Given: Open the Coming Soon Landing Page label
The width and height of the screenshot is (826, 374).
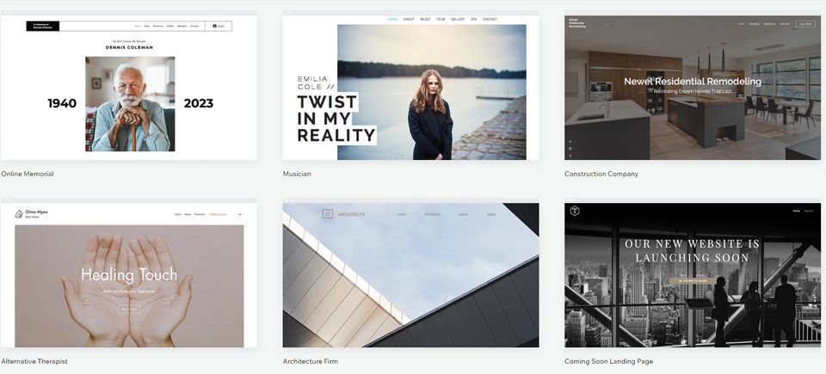Looking at the screenshot, I should tap(608, 361).
